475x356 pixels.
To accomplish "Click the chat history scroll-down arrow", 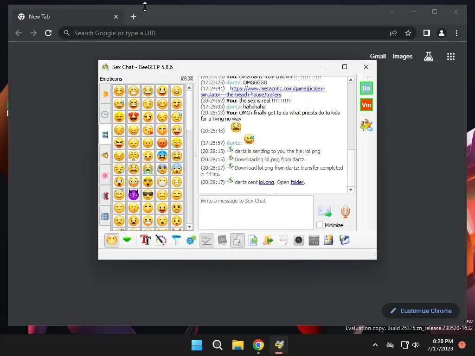I will (x=351, y=190).
